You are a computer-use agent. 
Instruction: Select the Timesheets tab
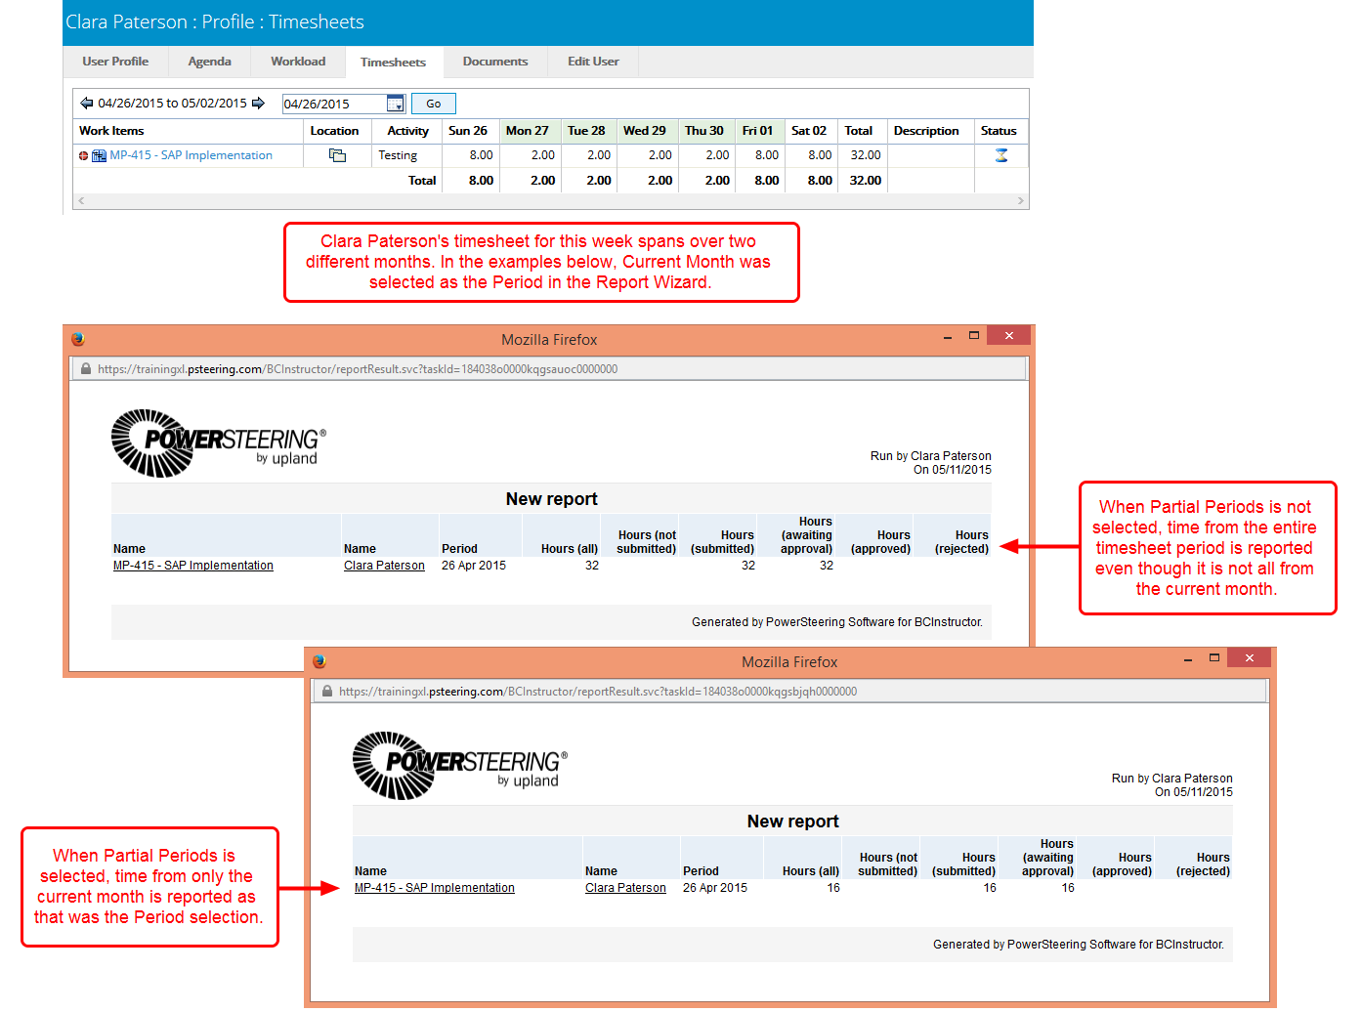pos(394,63)
